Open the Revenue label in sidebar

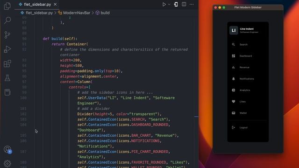pyautogui.click(x=244, y=67)
